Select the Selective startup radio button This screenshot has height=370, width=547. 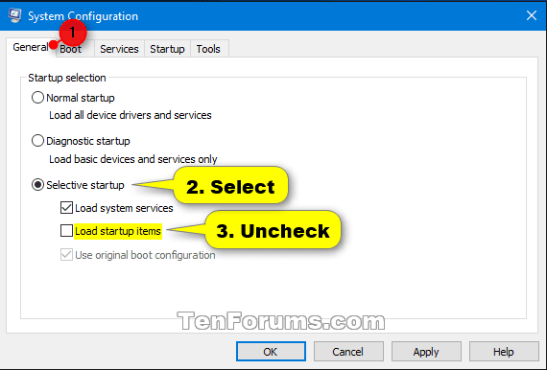[x=37, y=185]
